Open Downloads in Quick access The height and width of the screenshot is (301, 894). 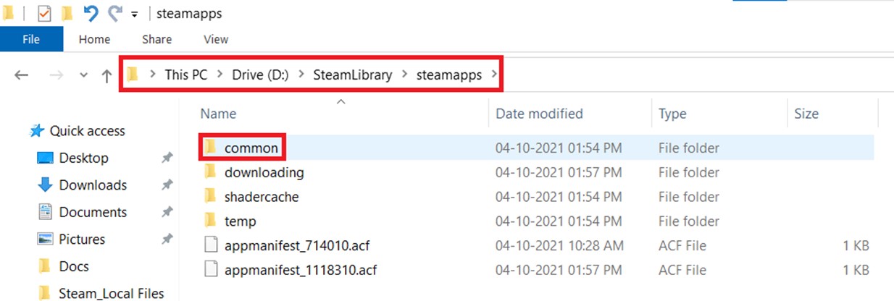(93, 185)
